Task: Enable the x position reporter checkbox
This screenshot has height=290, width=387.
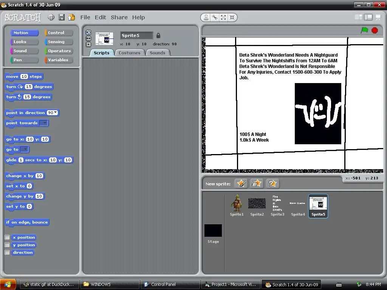Action: (7, 237)
